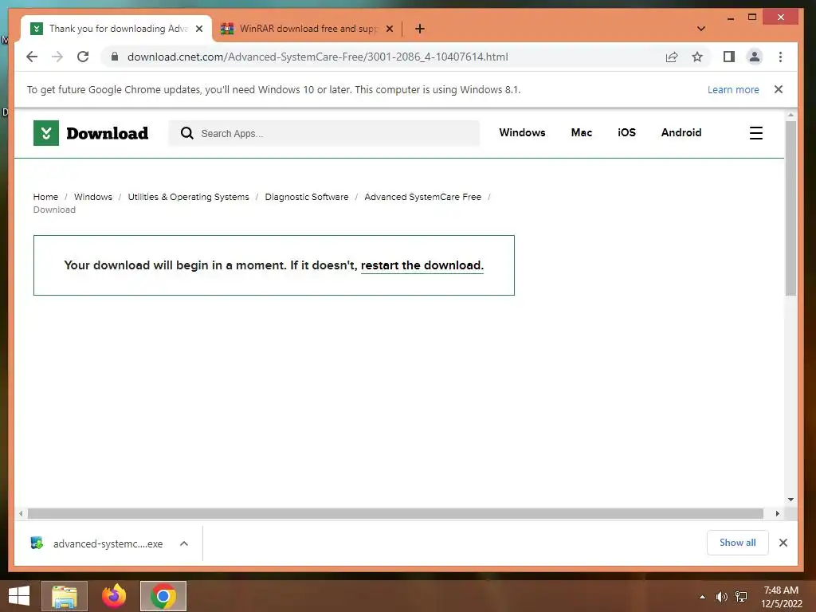This screenshot has height=612, width=816.
Task: Open the Android category
Action: [x=681, y=133]
